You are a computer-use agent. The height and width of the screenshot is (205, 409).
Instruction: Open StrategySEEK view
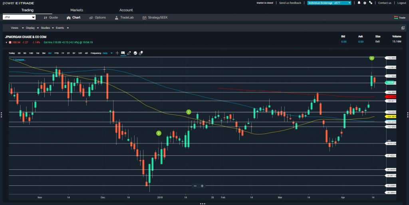pyautogui.click(x=155, y=18)
